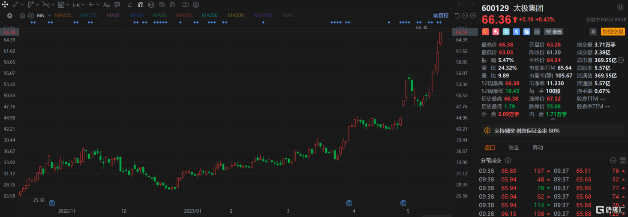The image size is (628, 217).
Task: Add a comment bubble note
Action: pos(117,5)
